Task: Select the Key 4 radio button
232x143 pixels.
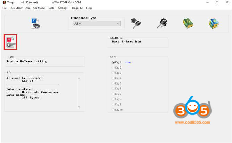Action: click(113, 78)
